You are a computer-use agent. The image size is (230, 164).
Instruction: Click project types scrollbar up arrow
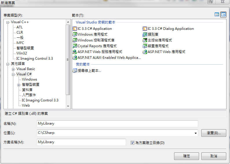coord(68,22)
